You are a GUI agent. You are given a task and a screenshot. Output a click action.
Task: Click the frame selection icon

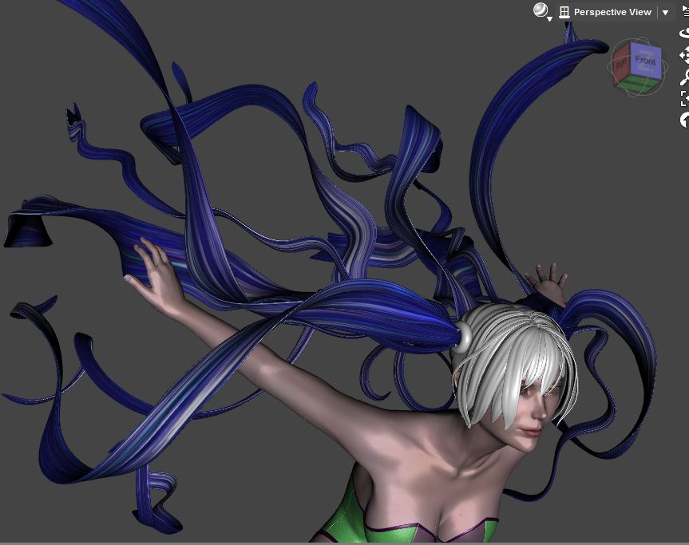(x=683, y=99)
